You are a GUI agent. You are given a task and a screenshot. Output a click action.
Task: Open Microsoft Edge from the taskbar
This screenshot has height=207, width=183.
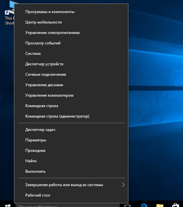pyautogui.click(x=144, y=205)
